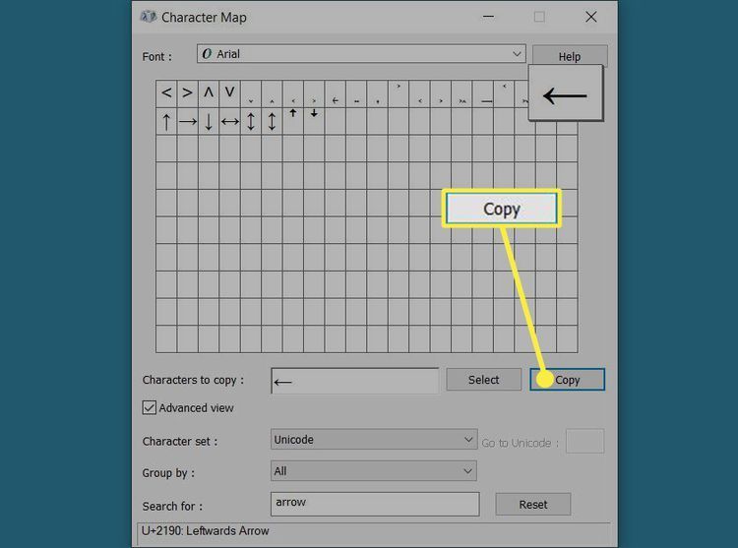Click the Select button

point(483,380)
